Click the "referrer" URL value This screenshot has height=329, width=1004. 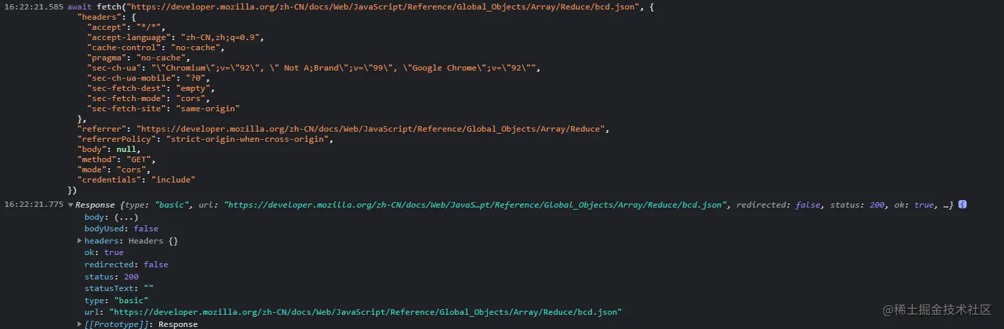370,128
